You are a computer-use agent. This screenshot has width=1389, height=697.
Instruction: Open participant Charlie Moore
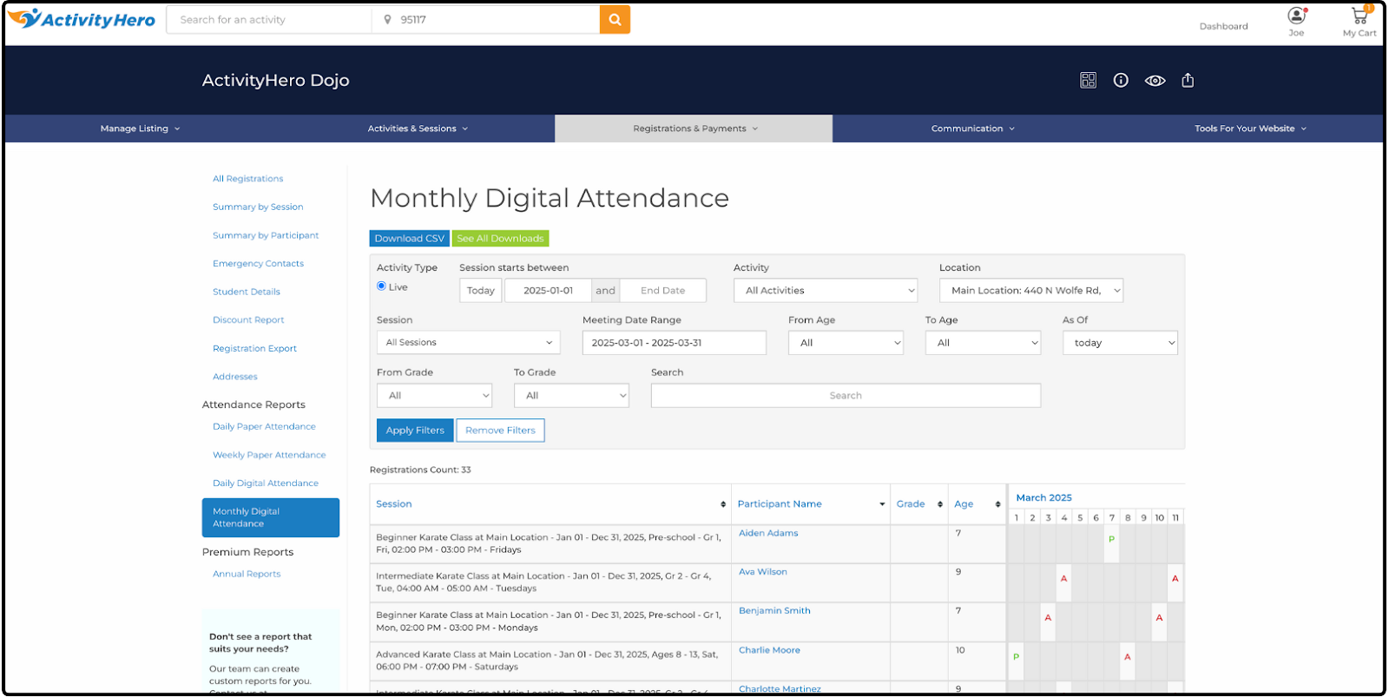click(769, 650)
